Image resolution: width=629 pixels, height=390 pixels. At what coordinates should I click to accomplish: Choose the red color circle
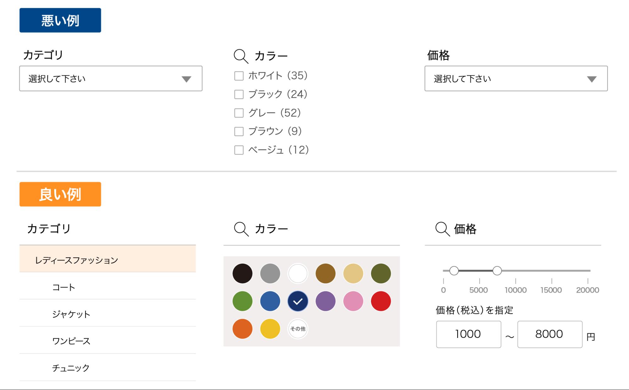(381, 301)
